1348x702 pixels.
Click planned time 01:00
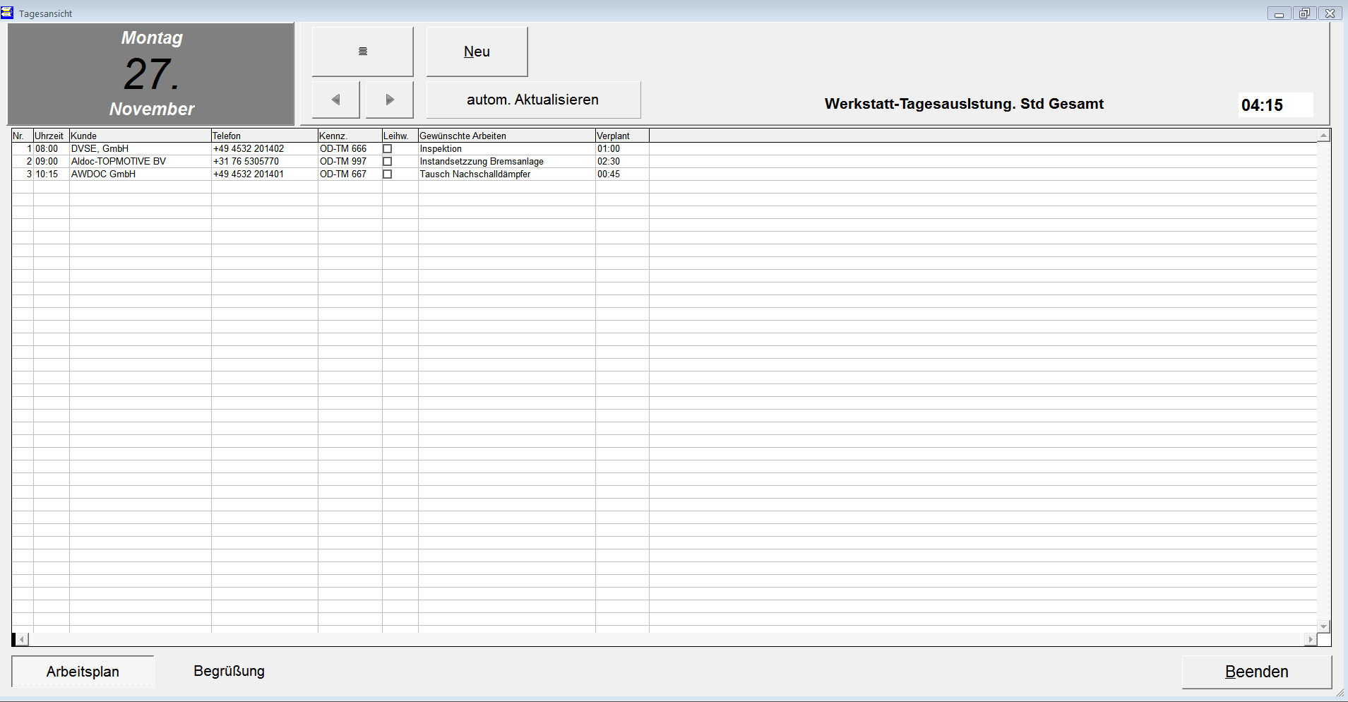point(622,149)
